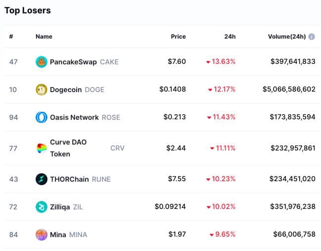This screenshot has width=321, height=251.
Task: Sort by the Price column header
Action: 178,37
